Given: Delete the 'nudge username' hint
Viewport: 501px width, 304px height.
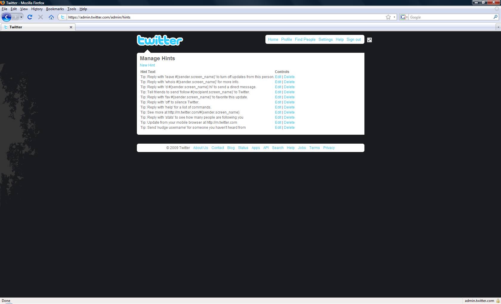Looking at the screenshot, I should (289, 128).
